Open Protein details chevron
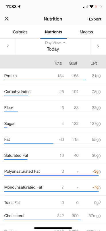The image size is (106, 231). (100, 76)
